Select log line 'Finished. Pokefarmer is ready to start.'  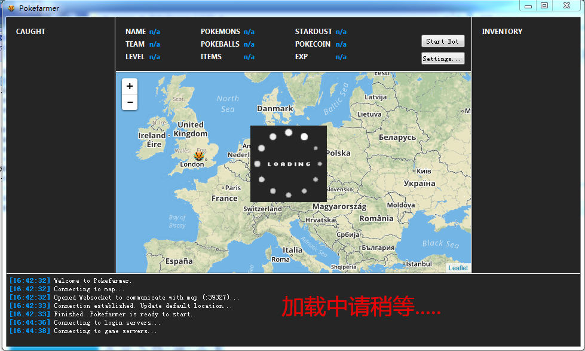[x=123, y=315]
